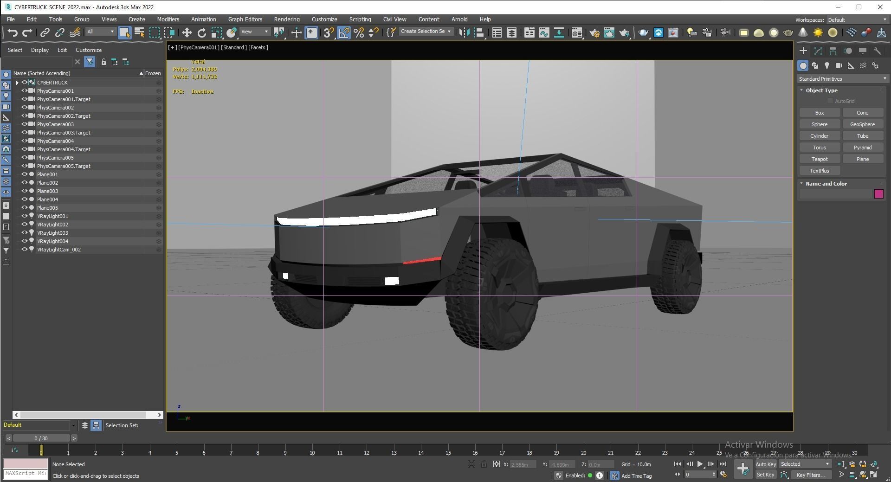The width and height of the screenshot is (891, 482).
Task: Click the Box object type button
Action: [x=820, y=113]
